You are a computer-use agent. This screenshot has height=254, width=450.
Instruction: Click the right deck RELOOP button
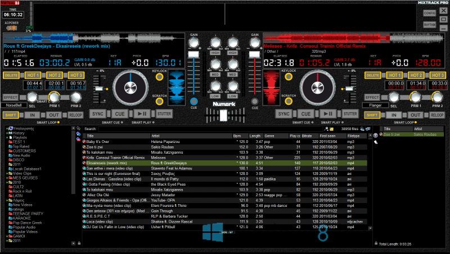tap(437, 115)
